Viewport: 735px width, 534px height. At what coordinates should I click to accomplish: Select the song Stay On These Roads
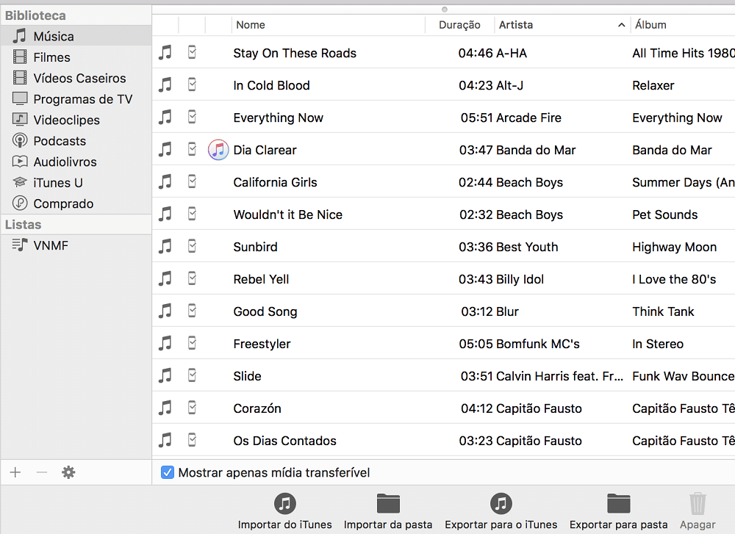[x=295, y=53]
